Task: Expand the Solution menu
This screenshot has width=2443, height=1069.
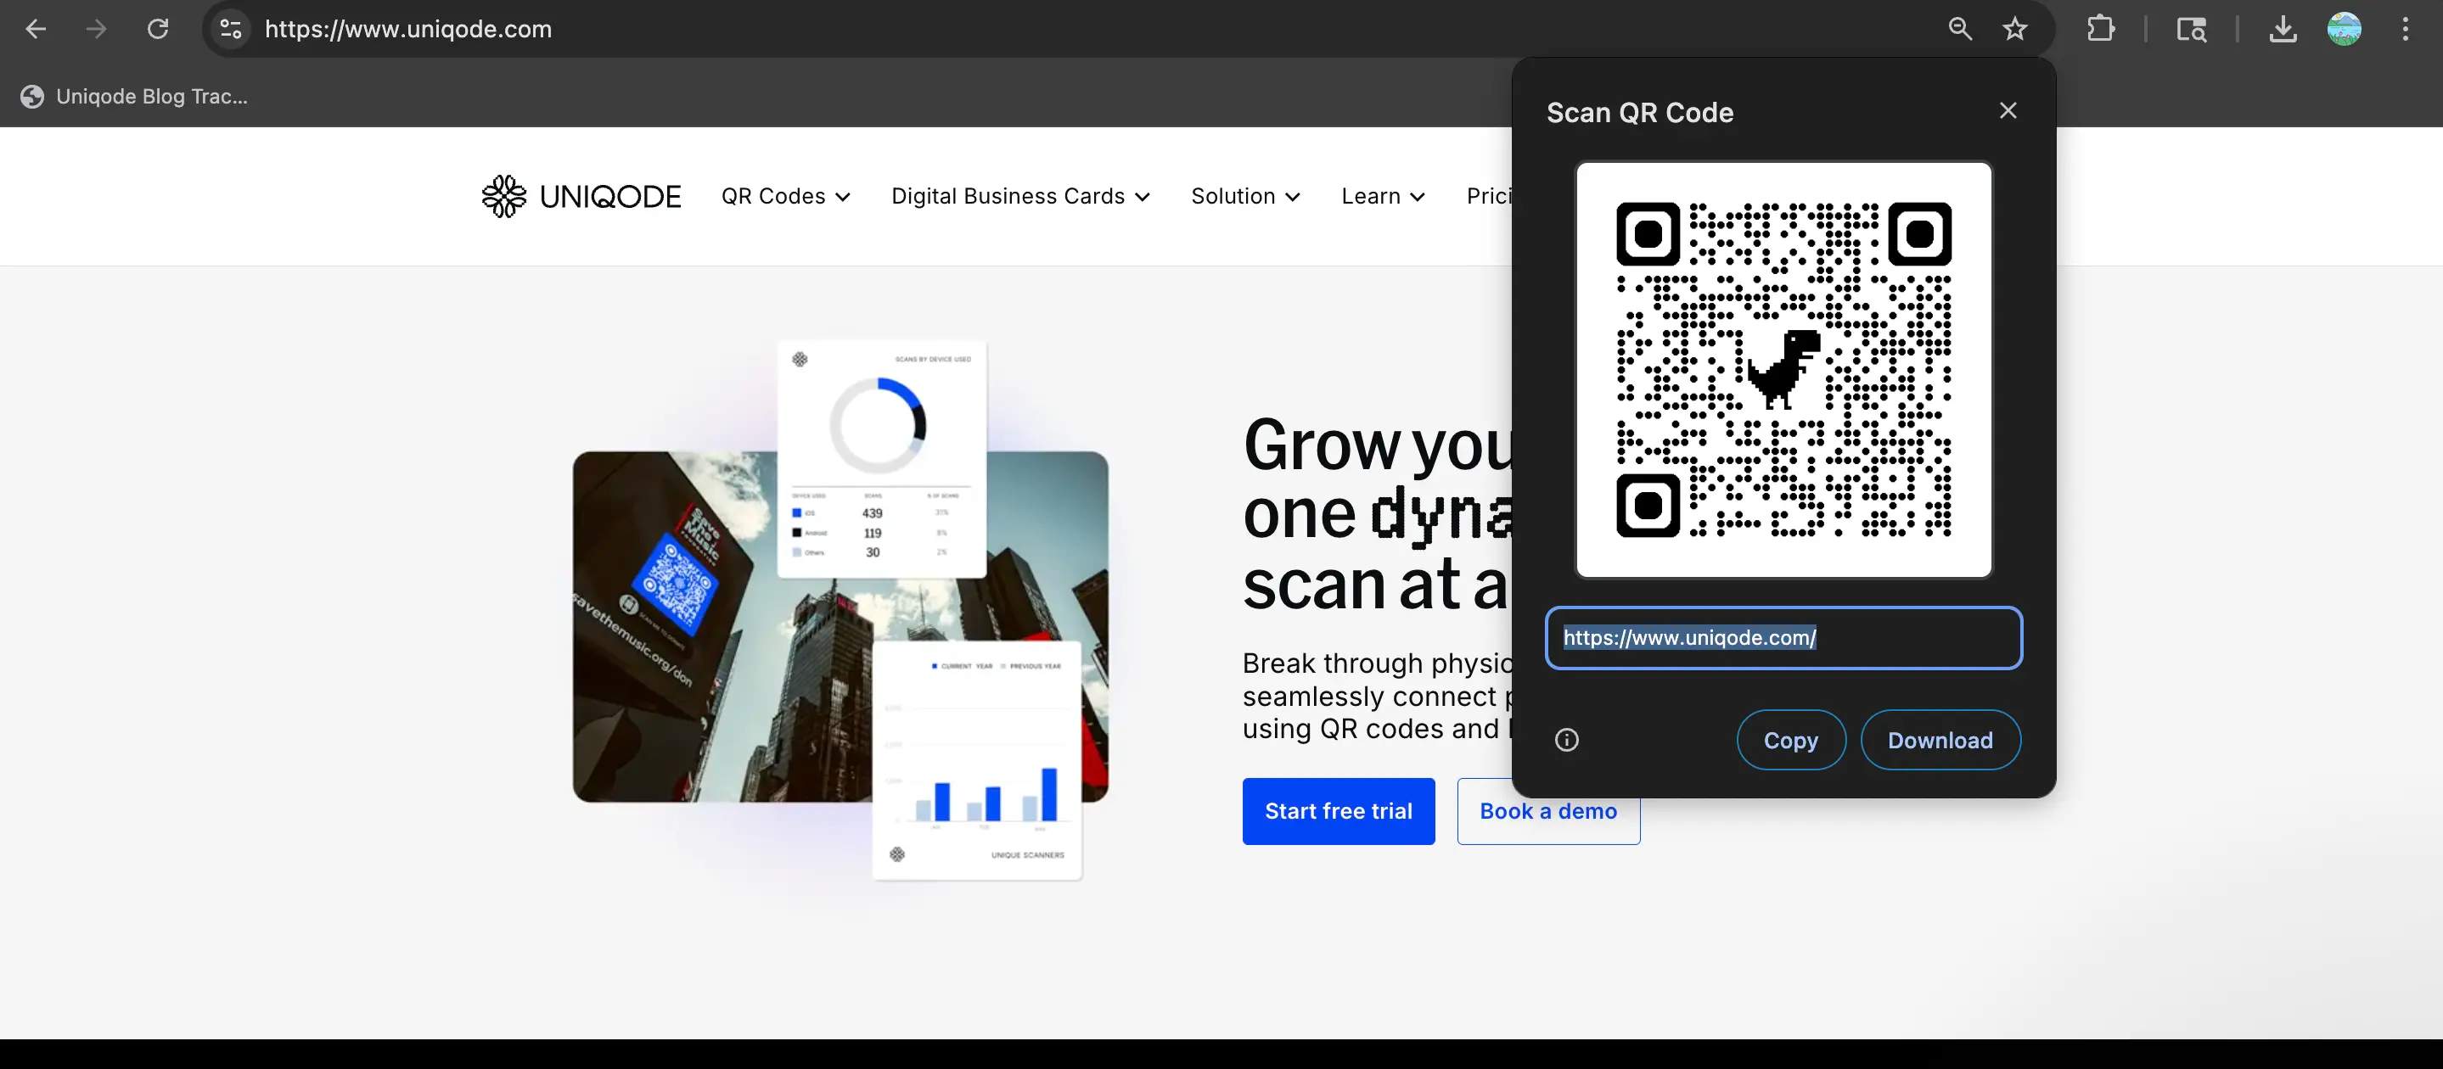Action: pyautogui.click(x=1245, y=196)
